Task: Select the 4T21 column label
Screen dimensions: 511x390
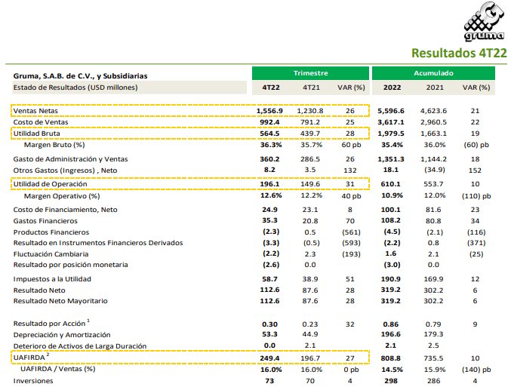Action: [x=311, y=88]
